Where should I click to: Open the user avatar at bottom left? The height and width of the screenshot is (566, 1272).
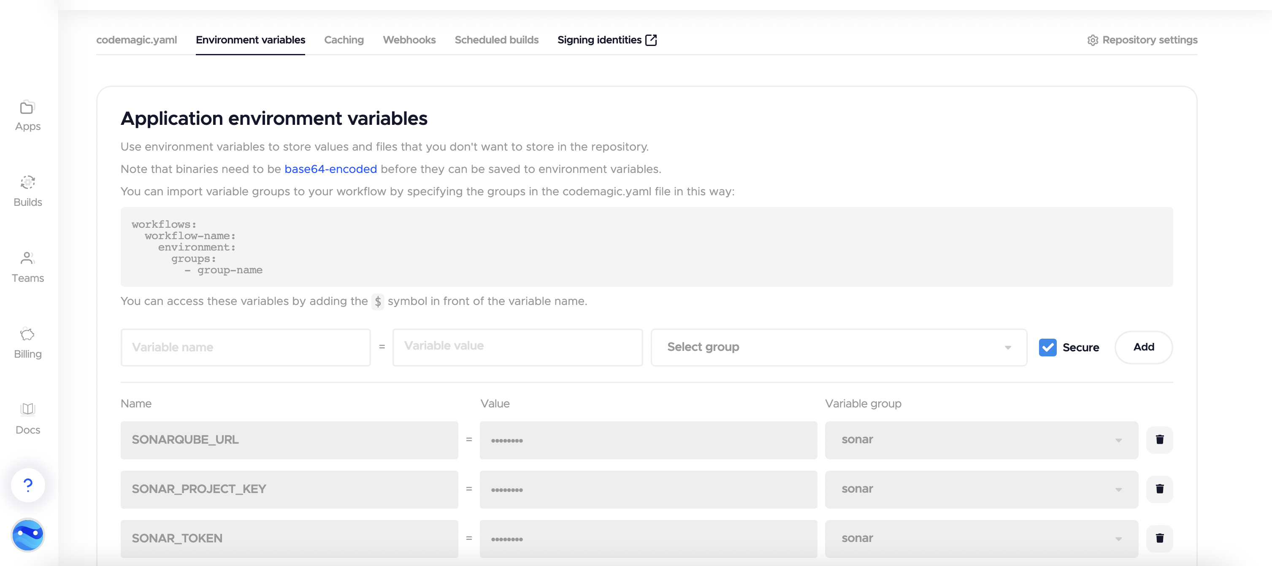(x=28, y=535)
